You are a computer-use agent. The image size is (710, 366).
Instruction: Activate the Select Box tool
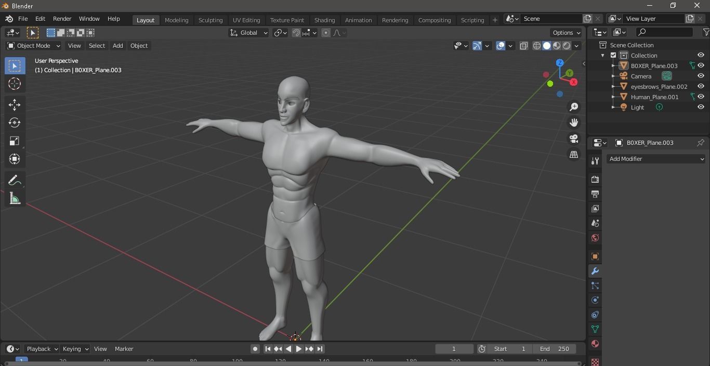point(15,66)
